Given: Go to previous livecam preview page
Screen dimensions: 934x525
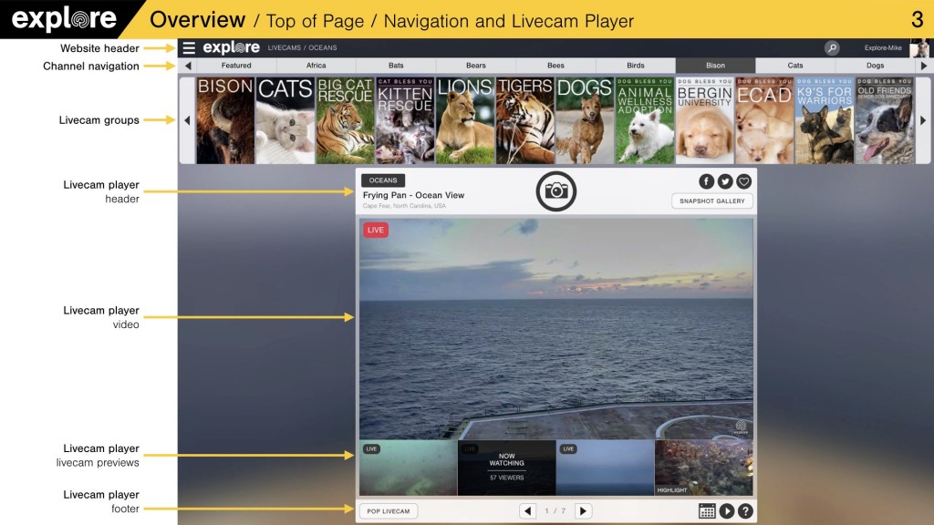Looking at the screenshot, I should pos(528,511).
